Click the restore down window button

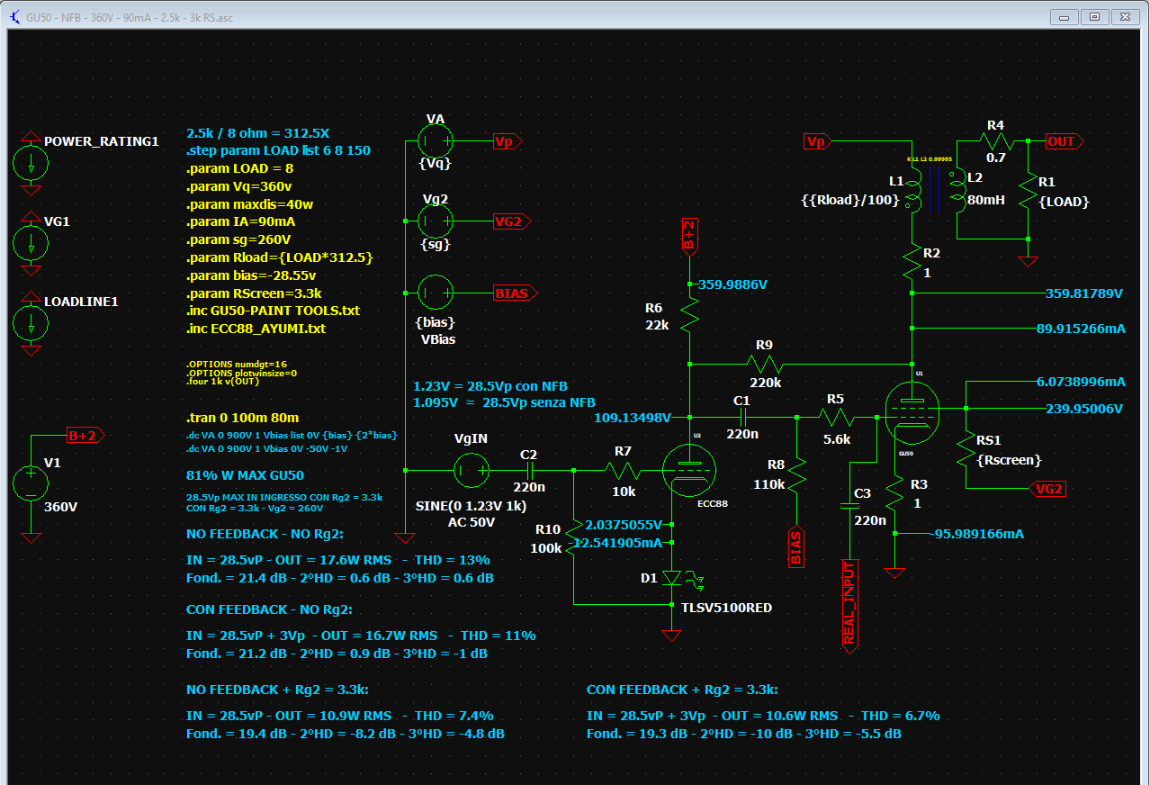click(x=1094, y=16)
